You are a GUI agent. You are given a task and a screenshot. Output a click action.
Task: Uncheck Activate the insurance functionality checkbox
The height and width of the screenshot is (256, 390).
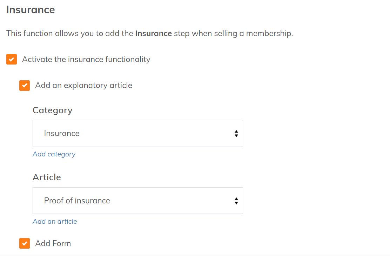[12, 59]
